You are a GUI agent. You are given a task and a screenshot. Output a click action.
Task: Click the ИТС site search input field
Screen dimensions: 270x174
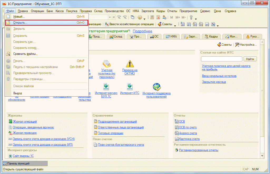221,59
